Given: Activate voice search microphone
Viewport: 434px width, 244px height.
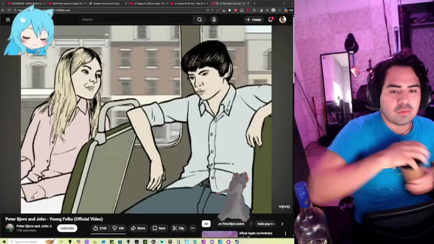Looking at the screenshot, I should [214, 20].
